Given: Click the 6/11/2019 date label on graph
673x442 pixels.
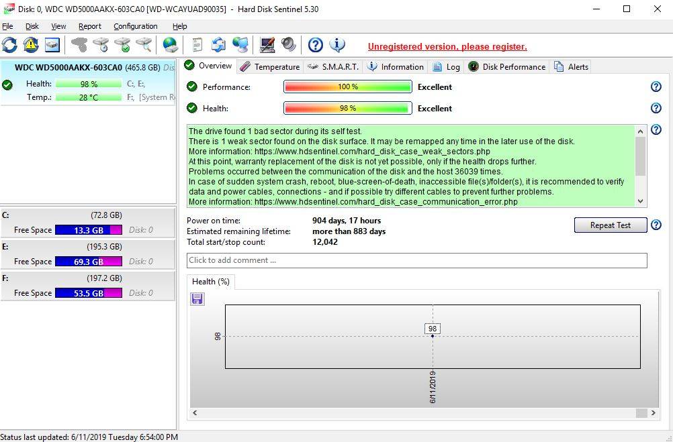Looking at the screenshot, I should tap(433, 387).
